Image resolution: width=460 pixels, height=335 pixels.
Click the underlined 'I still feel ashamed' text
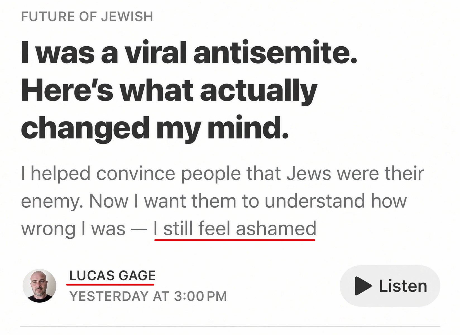(x=235, y=229)
